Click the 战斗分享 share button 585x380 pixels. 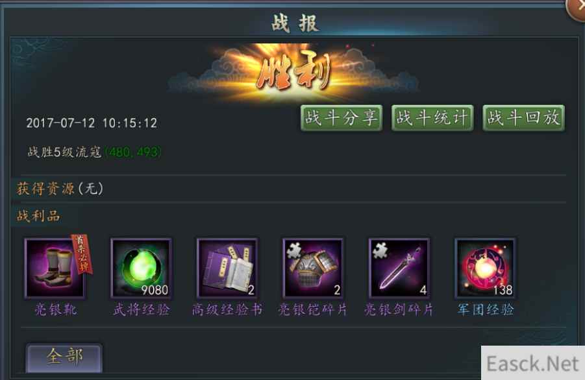(x=342, y=118)
